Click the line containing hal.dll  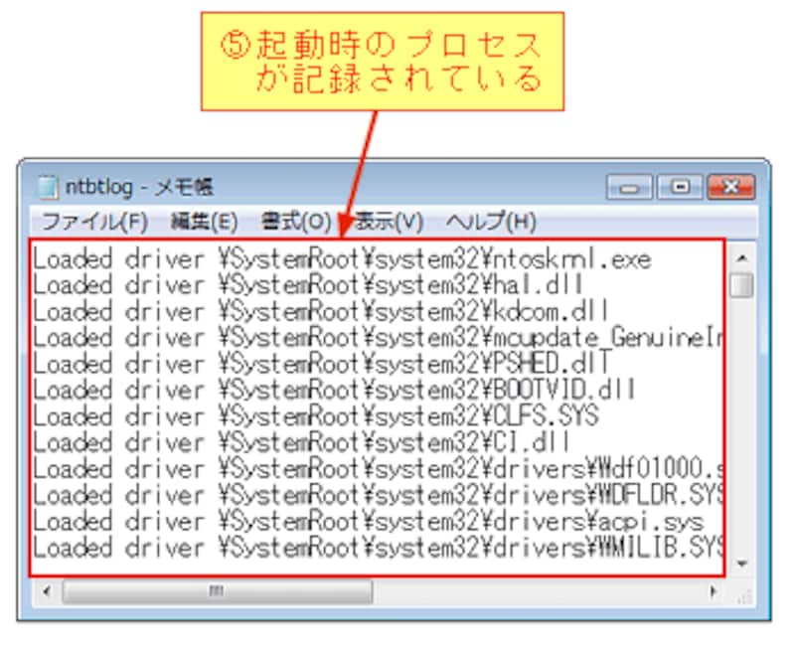pos(308,285)
